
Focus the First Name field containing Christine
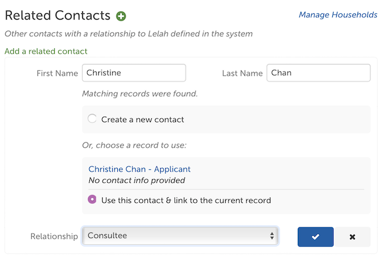[x=134, y=73]
